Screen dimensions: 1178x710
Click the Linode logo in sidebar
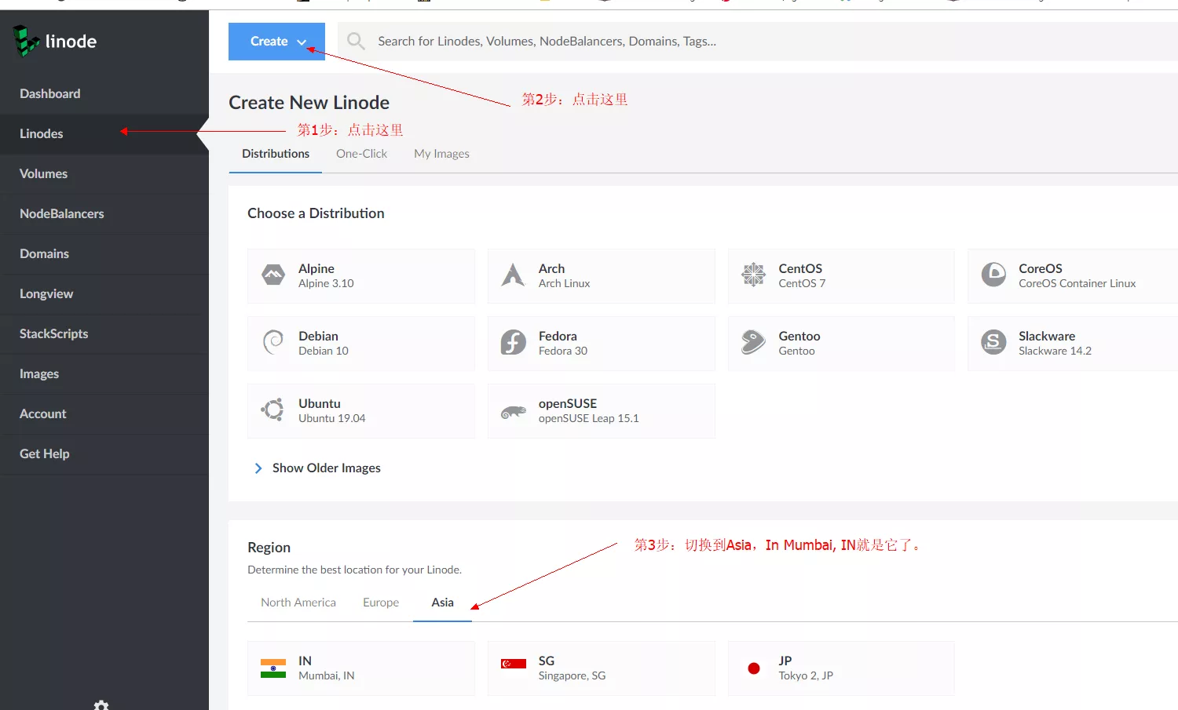coord(55,41)
